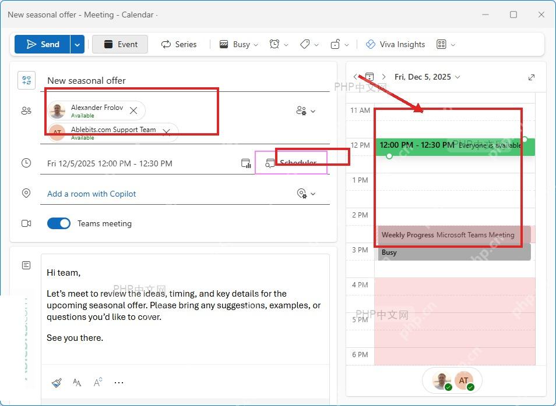Screen dimensions: 556x406
Task: Click the private lock icon
Action: [x=335, y=44]
